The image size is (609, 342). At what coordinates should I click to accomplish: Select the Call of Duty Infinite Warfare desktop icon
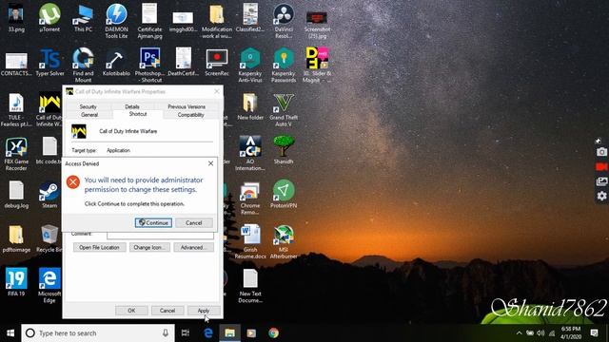coord(49,109)
